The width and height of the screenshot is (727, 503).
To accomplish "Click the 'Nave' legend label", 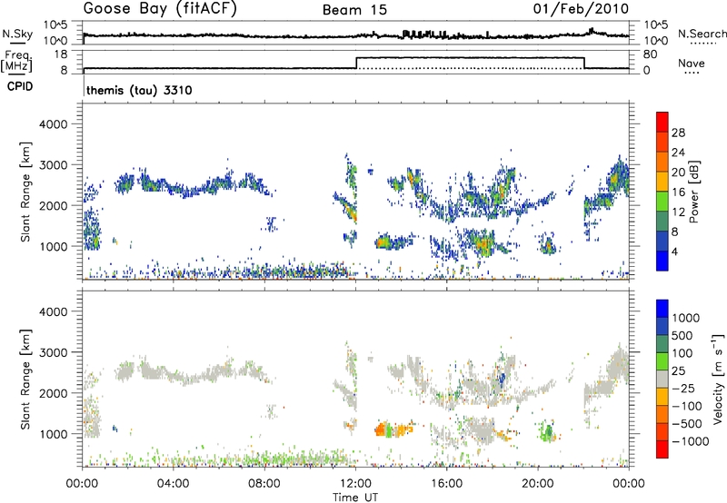I will (692, 63).
